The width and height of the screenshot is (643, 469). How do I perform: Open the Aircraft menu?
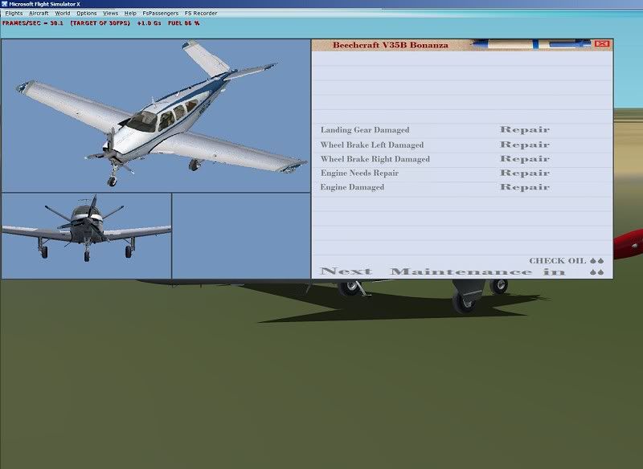tap(39, 13)
